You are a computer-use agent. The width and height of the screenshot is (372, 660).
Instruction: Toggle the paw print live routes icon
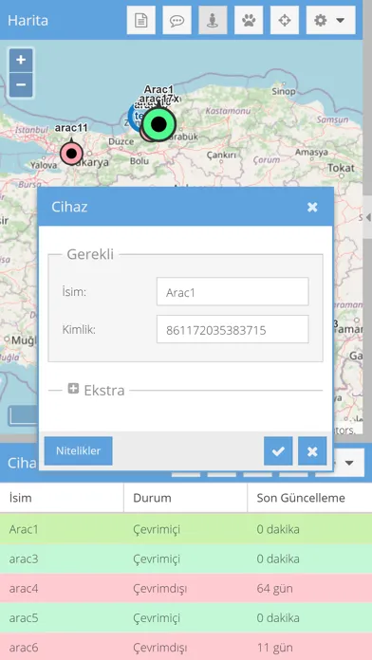pos(249,20)
